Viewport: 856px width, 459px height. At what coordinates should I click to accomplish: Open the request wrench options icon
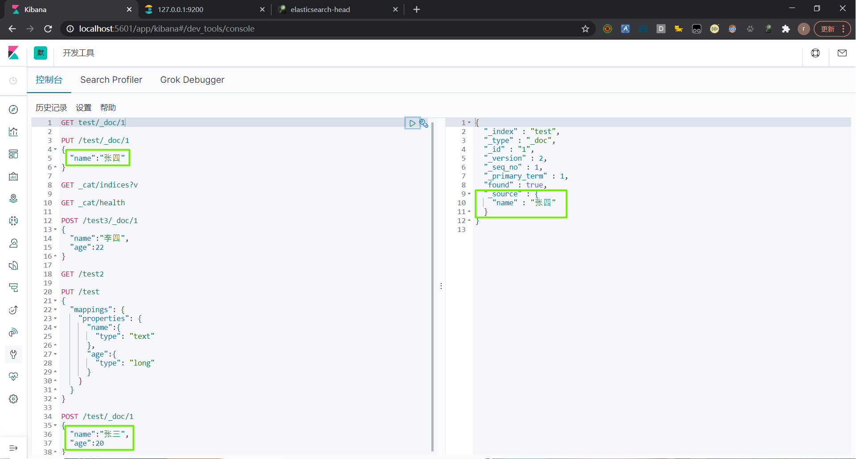pyautogui.click(x=424, y=123)
